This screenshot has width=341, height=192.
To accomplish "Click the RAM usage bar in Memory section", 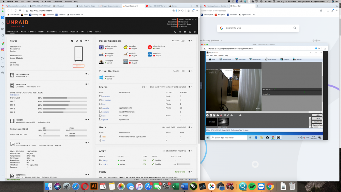I will [x=51, y=130].
